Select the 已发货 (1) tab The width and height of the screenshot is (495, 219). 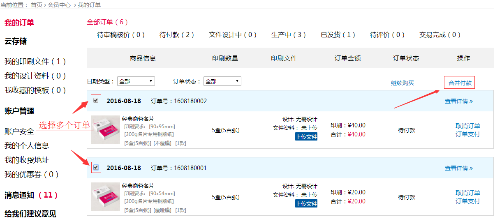click(338, 35)
